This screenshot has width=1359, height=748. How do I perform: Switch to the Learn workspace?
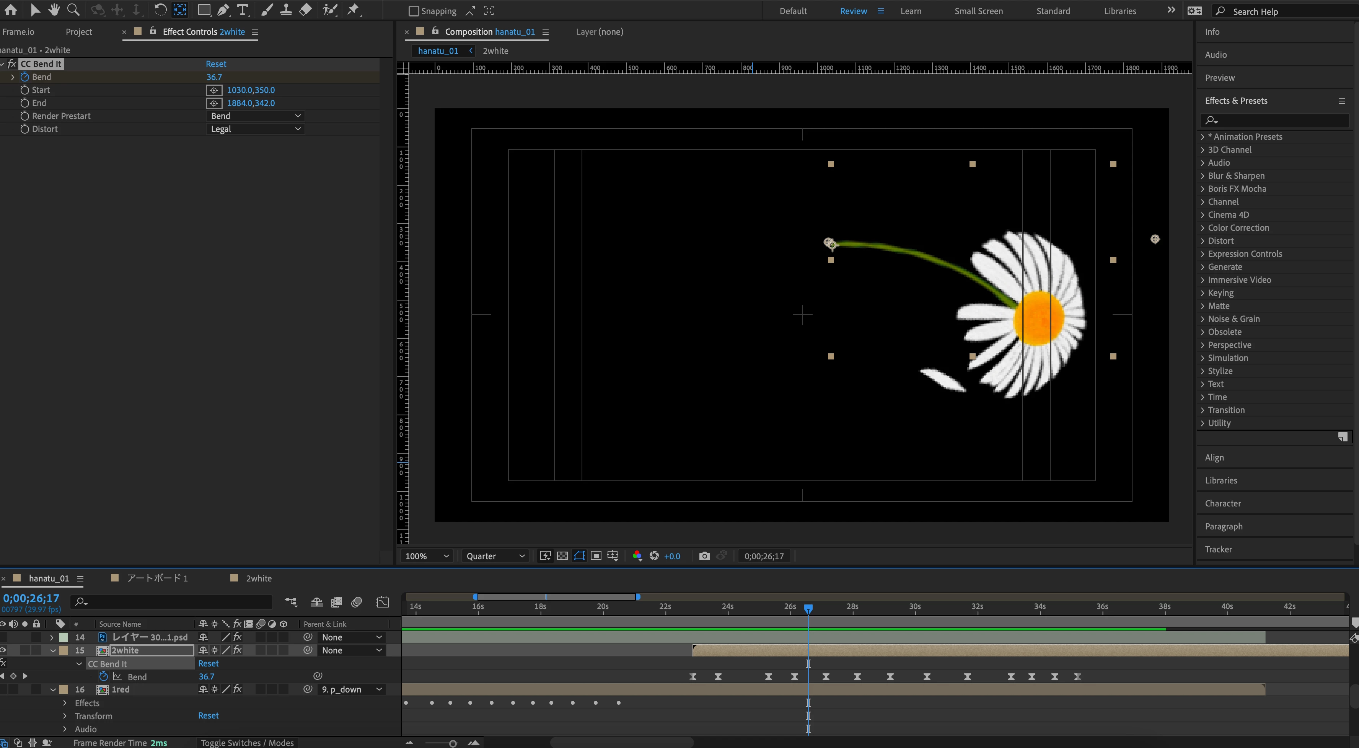coord(911,11)
